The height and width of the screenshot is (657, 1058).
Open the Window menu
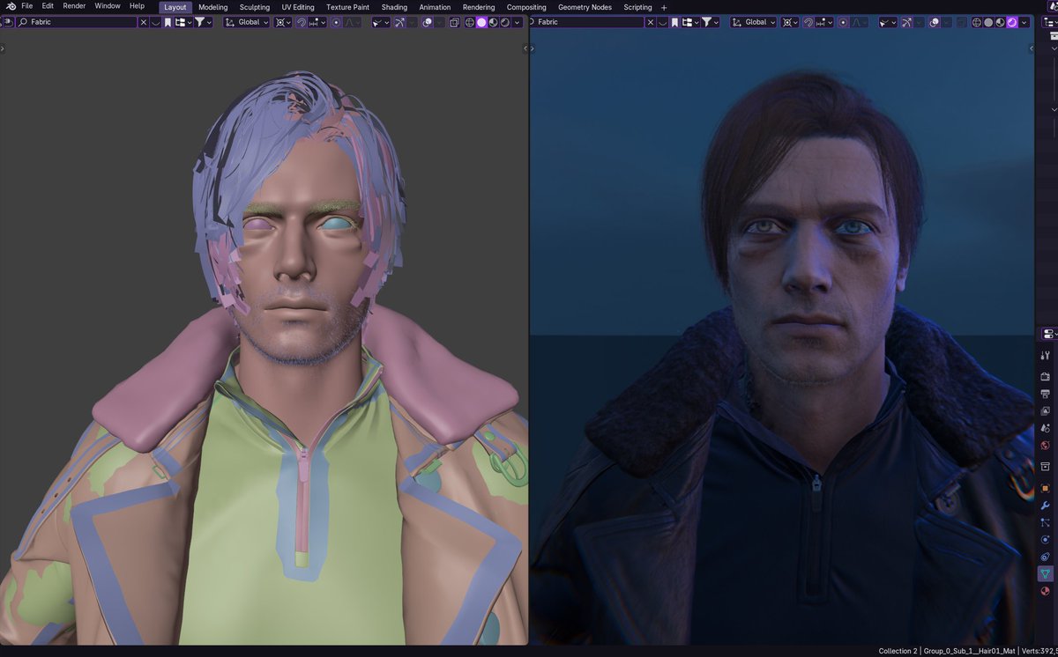(108, 6)
